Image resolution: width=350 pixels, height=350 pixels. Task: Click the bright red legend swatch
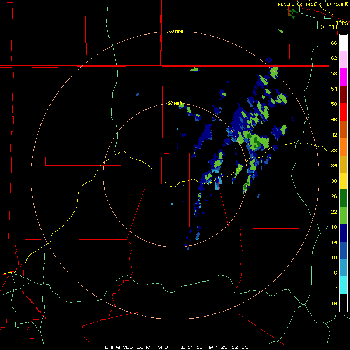343,112
